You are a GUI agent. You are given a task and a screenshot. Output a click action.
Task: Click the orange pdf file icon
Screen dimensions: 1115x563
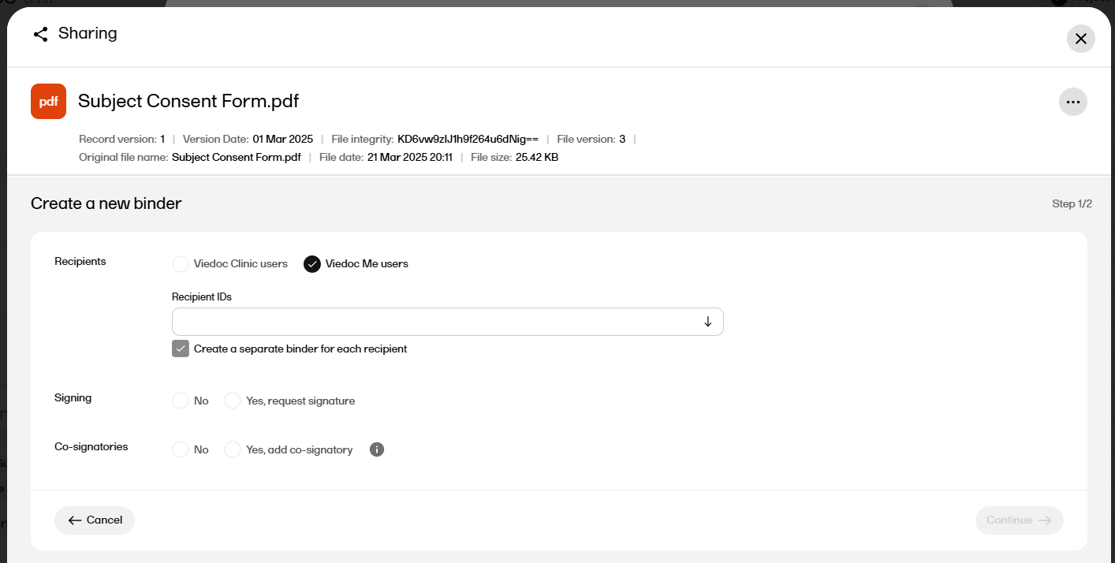48,102
